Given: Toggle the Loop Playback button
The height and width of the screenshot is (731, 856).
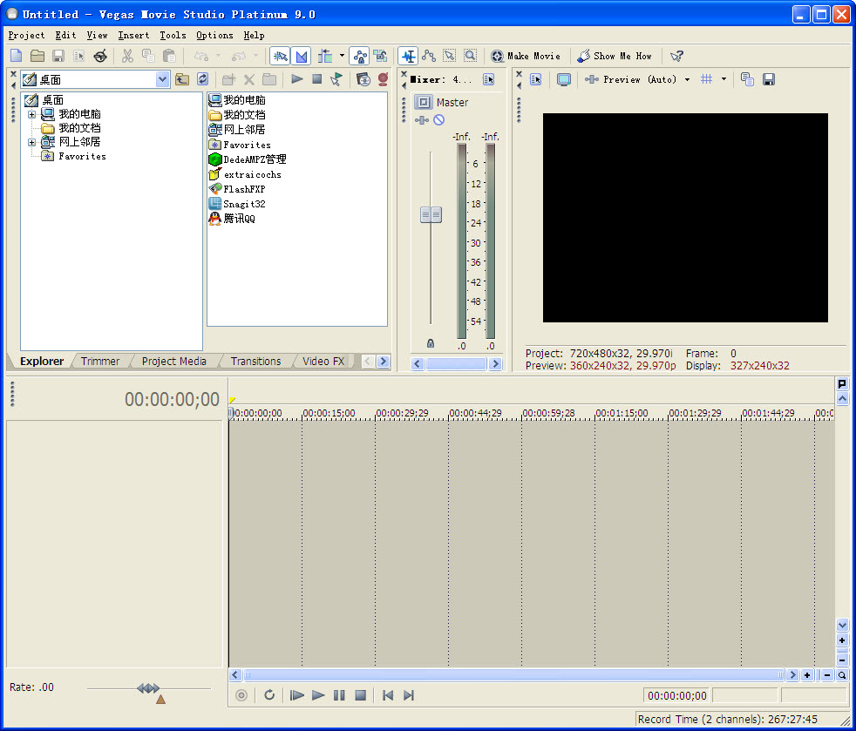Looking at the screenshot, I should 269,695.
